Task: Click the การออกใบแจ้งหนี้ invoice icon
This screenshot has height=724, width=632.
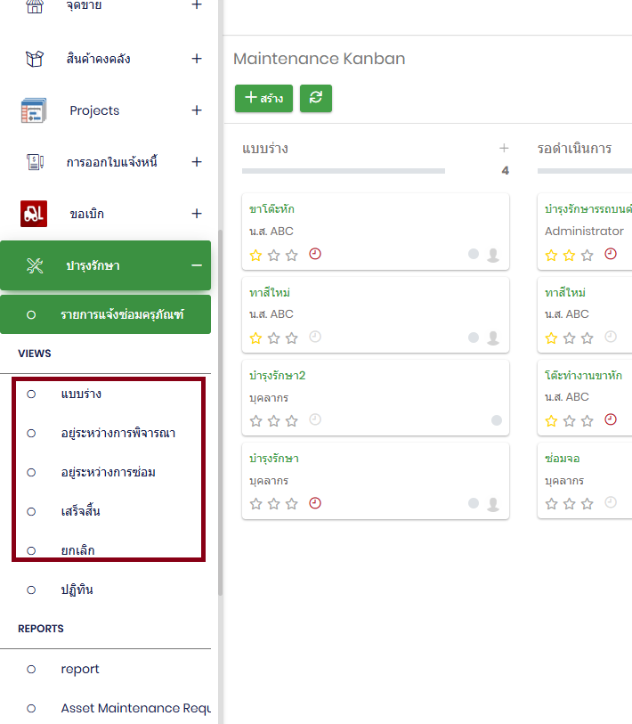Action: click(34, 162)
